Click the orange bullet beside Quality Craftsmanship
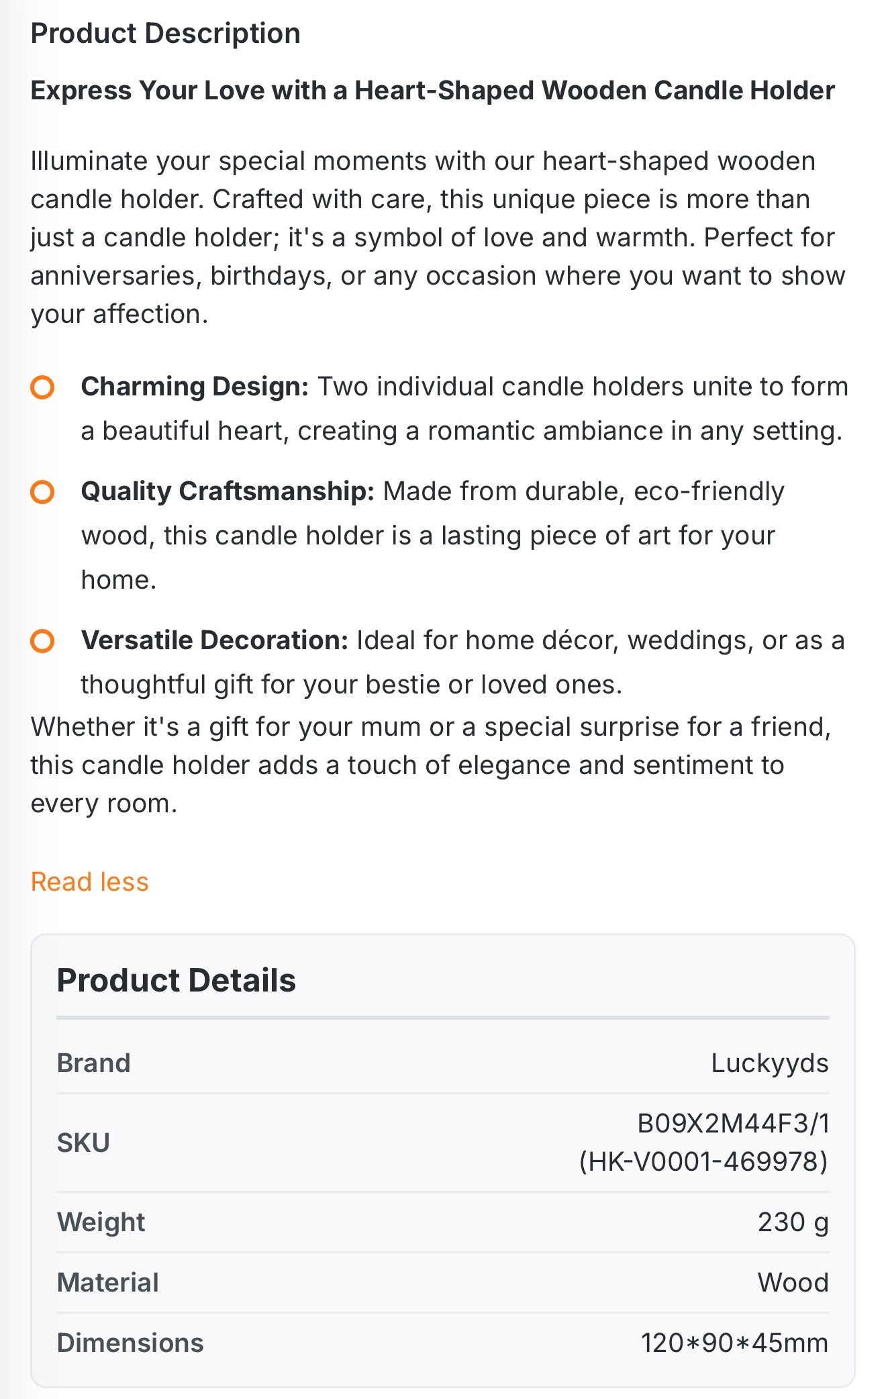Image resolution: width=886 pixels, height=1399 pixels. click(42, 492)
